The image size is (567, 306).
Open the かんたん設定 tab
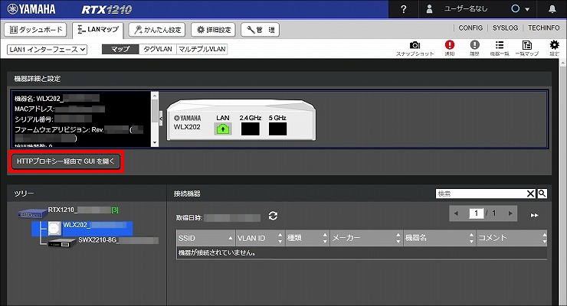pyautogui.click(x=157, y=30)
